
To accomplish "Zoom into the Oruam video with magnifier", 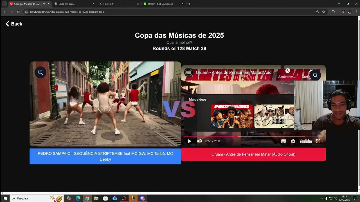I will click(x=315, y=75).
